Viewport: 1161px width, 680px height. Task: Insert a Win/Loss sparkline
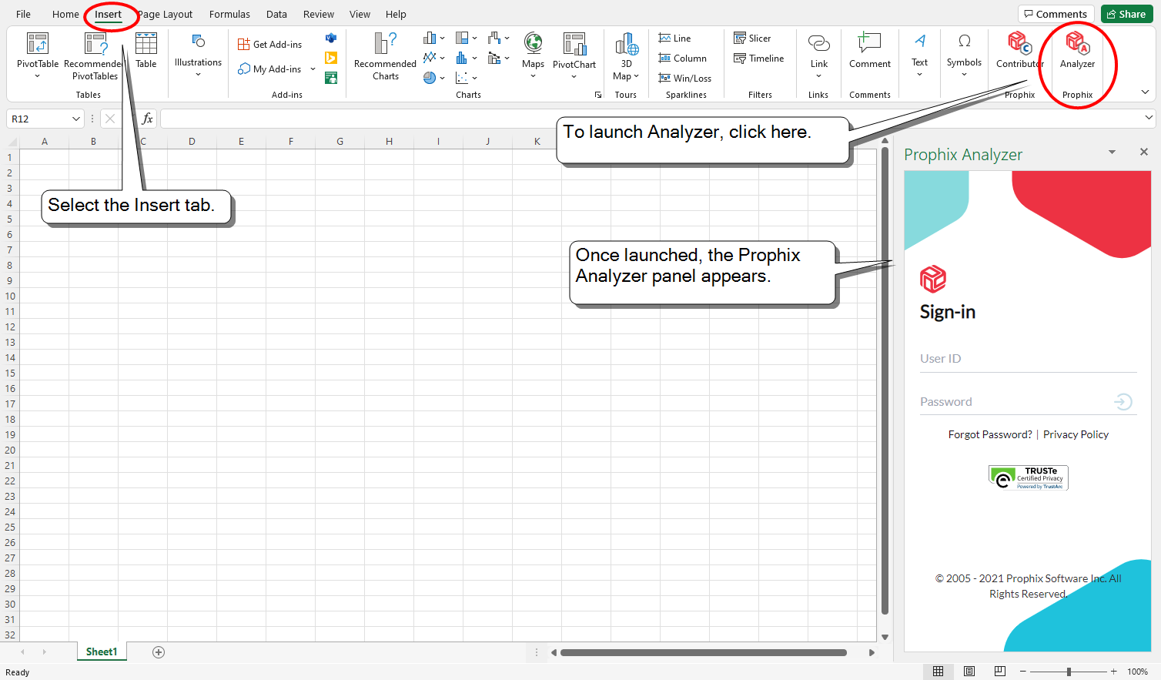(685, 78)
